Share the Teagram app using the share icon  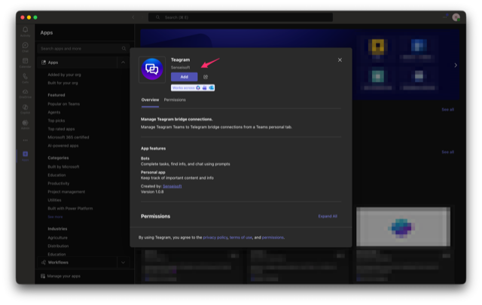206,77
